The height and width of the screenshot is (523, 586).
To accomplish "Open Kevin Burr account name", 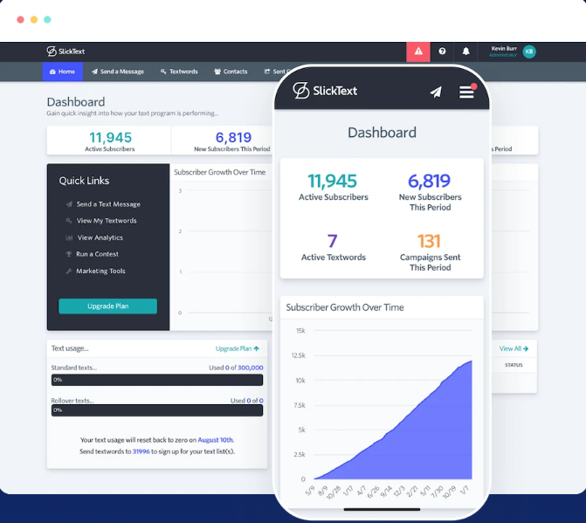I will (x=504, y=49).
